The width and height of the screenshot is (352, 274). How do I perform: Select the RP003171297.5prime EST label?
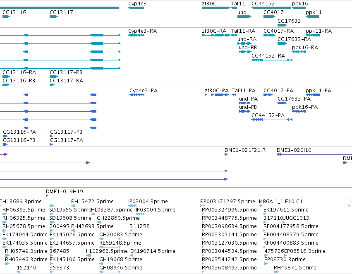[x=227, y=202]
